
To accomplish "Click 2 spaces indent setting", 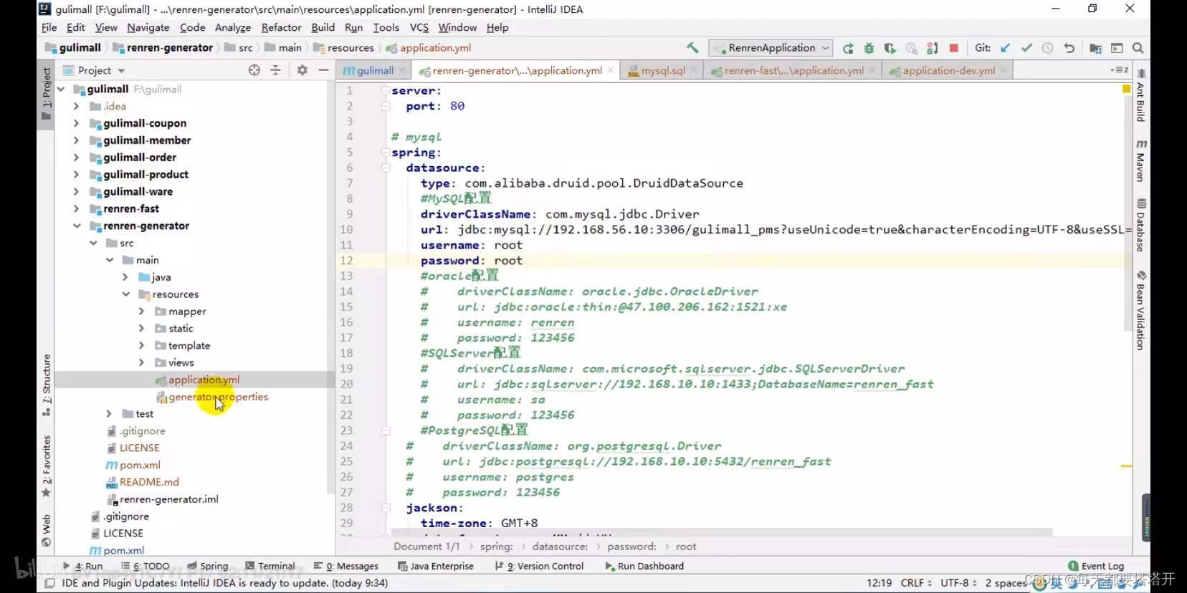I will (x=1006, y=583).
